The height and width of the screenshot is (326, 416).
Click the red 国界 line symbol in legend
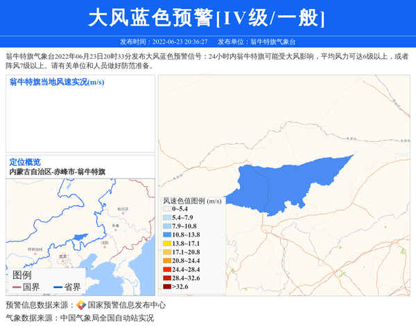17,287
